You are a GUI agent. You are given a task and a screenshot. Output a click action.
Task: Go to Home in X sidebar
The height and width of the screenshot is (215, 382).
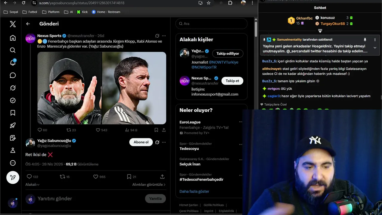coord(13,38)
